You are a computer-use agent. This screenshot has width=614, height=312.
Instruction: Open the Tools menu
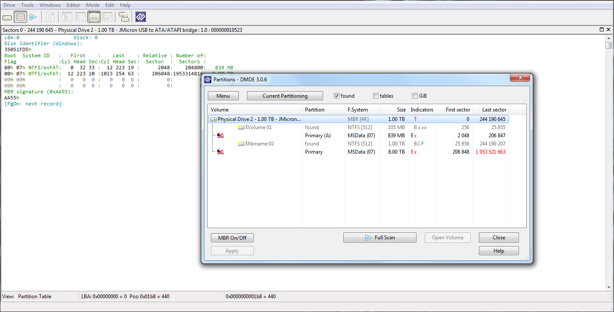pos(28,5)
